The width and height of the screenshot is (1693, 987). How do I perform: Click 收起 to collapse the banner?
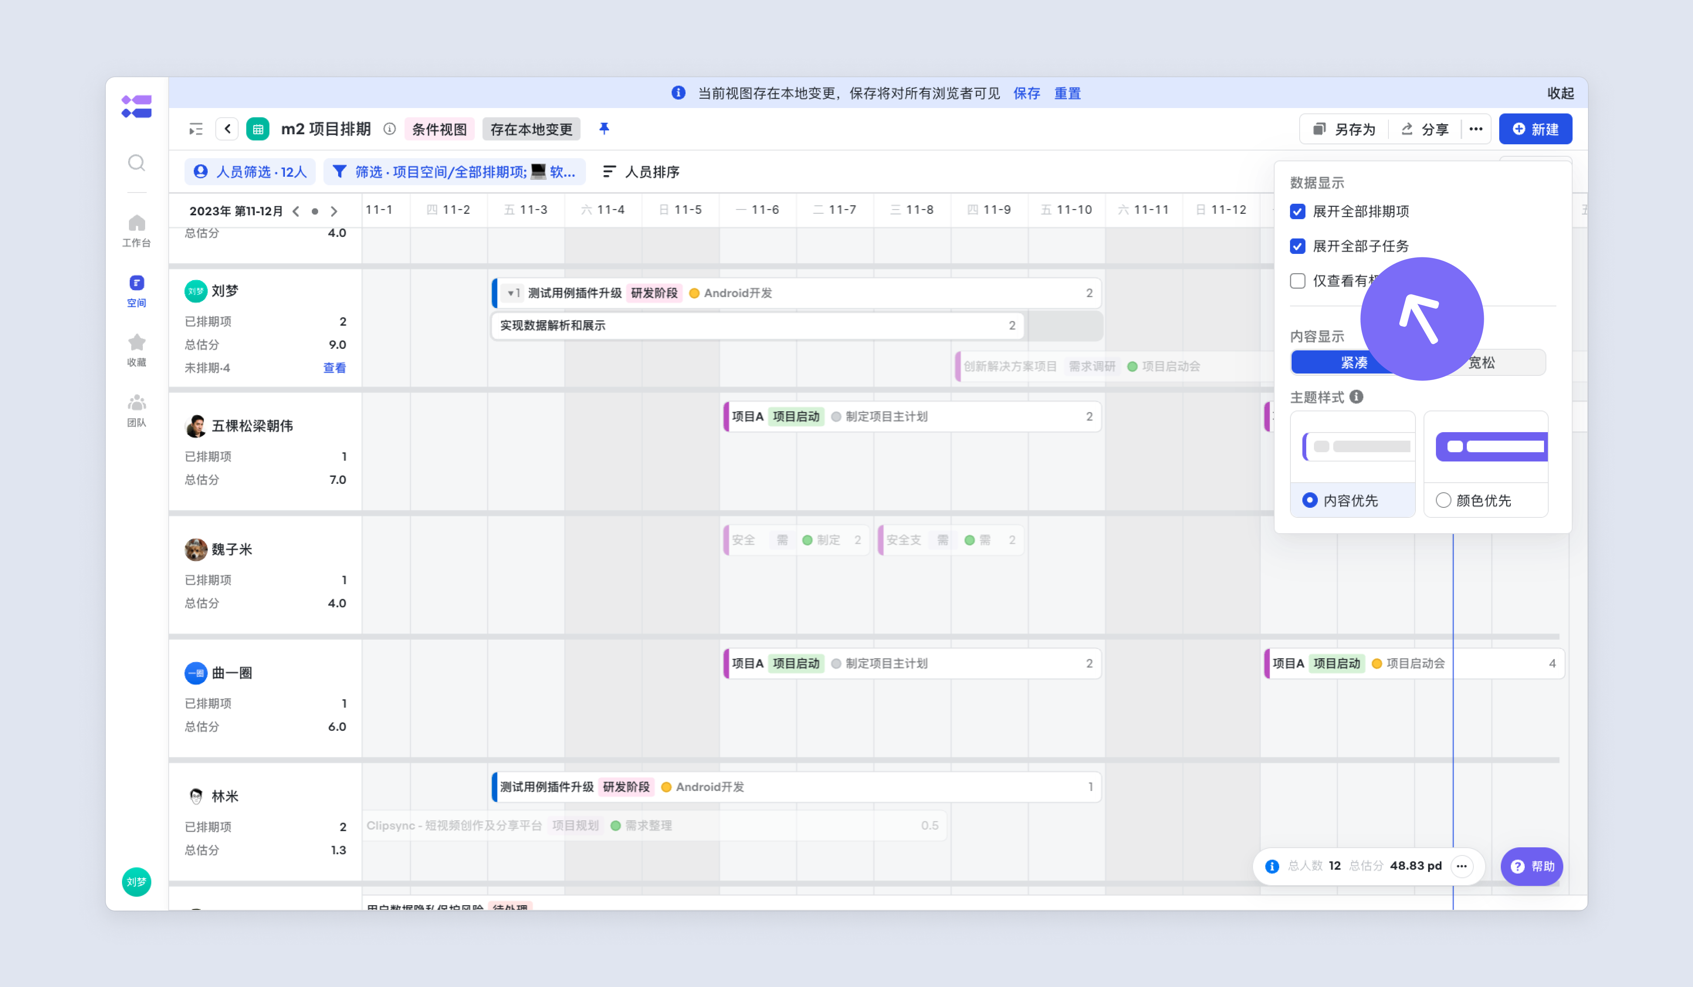pyautogui.click(x=1561, y=93)
